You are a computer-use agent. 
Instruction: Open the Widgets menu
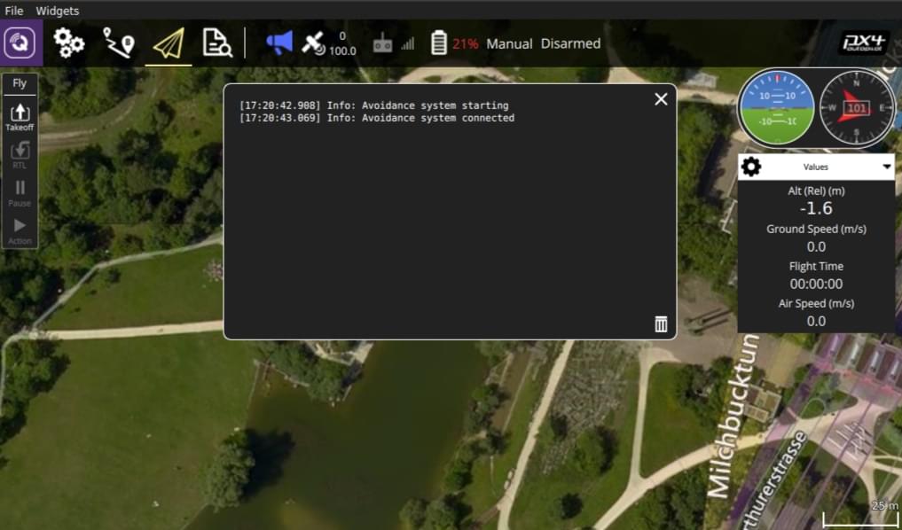pos(56,11)
